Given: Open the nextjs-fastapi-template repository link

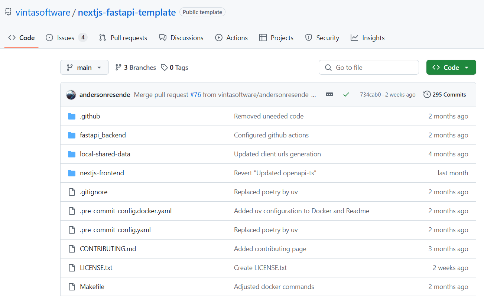Looking at the screenshot, I should 127,12.
